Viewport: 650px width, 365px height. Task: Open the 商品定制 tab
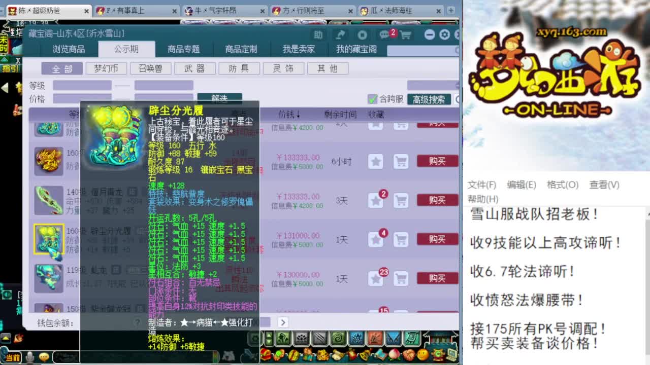241,49
